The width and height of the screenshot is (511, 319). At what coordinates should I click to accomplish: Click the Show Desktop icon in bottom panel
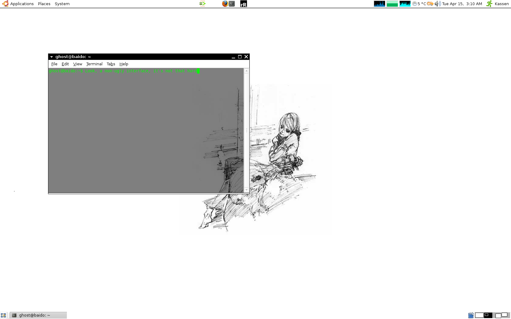3,315
